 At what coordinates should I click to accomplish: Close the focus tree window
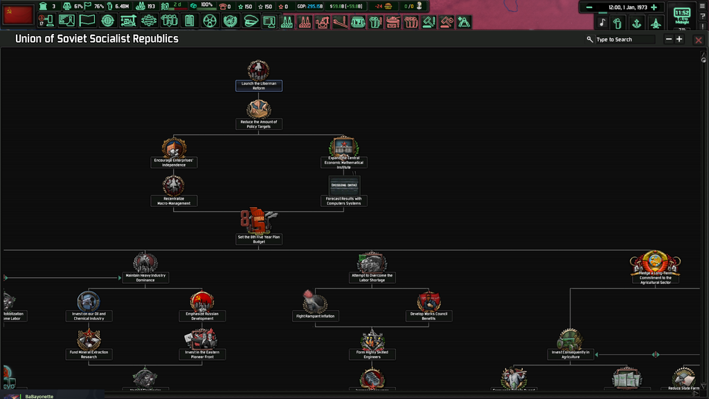699,39
